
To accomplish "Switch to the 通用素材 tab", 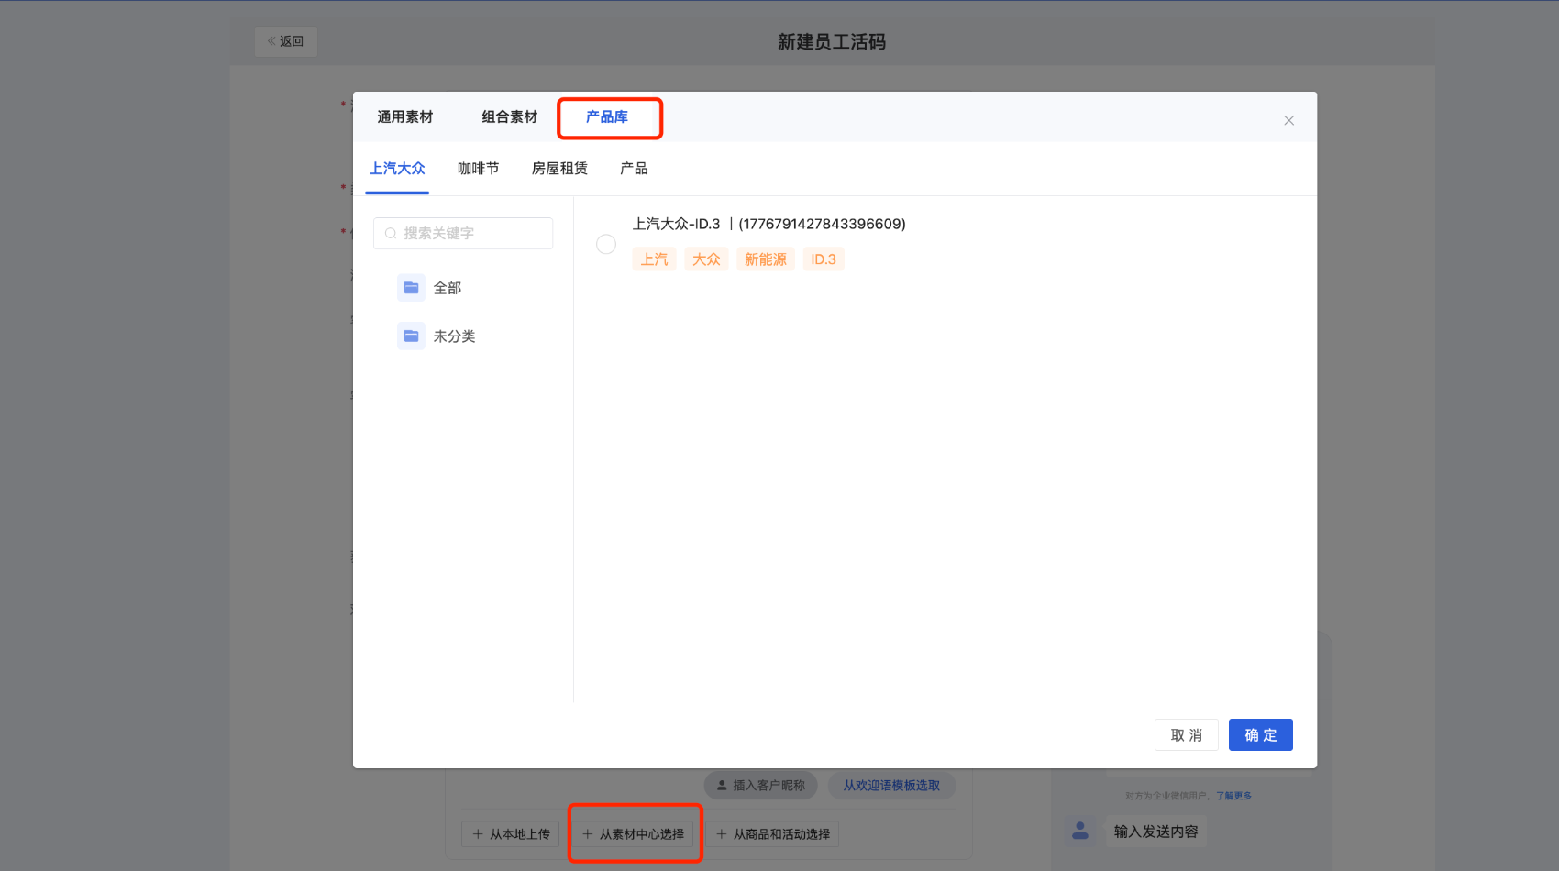I will tap(404, 117).
